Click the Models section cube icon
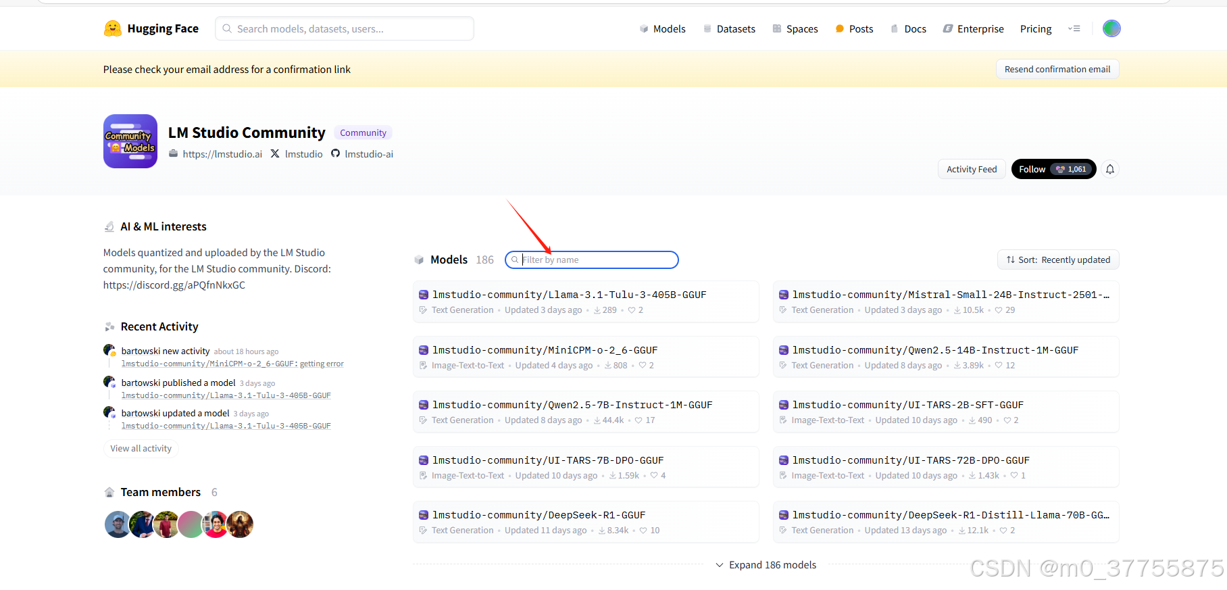This screenshot has height=590, width=1227. pyautogui.click(x=419, y=260)
